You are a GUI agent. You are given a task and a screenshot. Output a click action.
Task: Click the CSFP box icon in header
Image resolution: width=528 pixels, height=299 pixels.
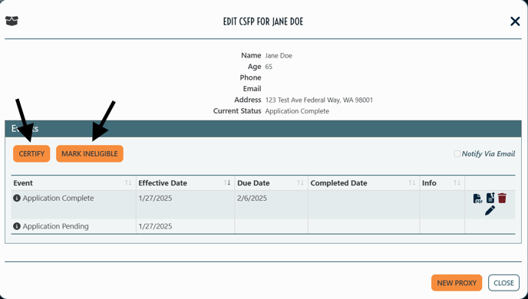pyautogui.click(x=12, y=21)
